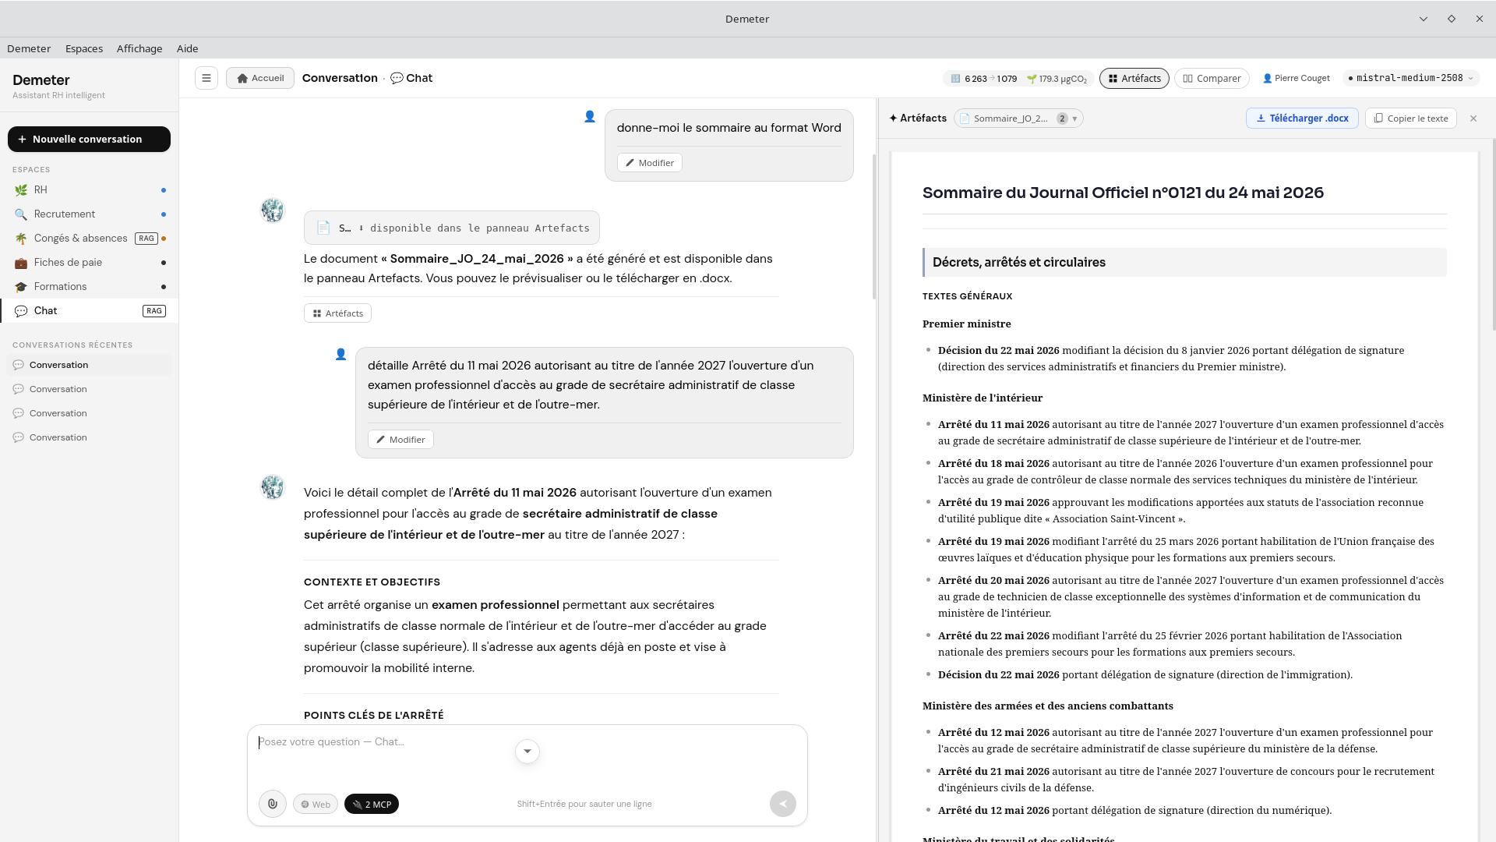
Task: Select the first recent Conversation (highlighted)
Action: click(90, 365)
